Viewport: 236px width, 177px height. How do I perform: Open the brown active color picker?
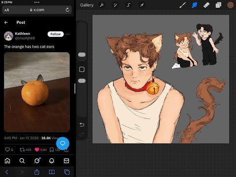point(230,5)
